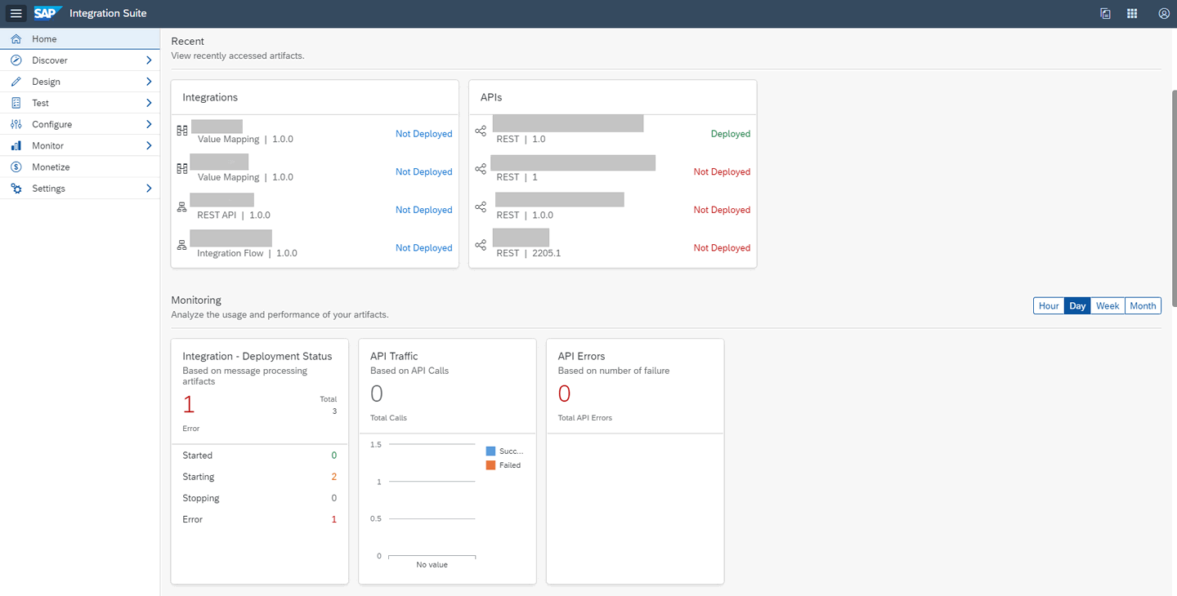
Task: Click the Design pencil icon
Action: [x=16, y=82]
